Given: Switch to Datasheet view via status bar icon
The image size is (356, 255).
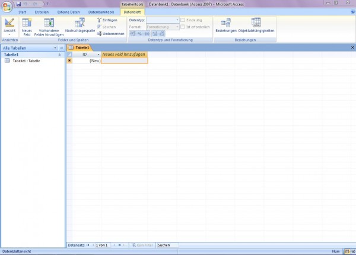Looking at the screenshot, I should coord(347,251).
